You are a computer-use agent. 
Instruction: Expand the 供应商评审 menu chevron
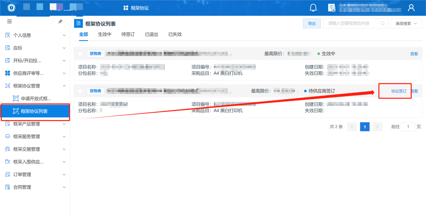coord(64,73)
